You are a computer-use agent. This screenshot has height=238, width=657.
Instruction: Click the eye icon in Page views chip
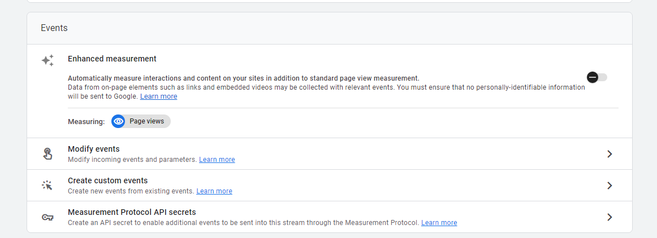119,121
